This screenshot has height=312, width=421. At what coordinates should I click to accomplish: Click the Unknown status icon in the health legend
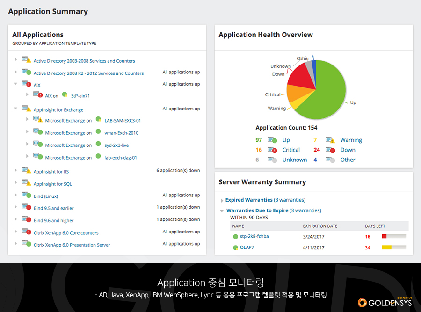272,160
